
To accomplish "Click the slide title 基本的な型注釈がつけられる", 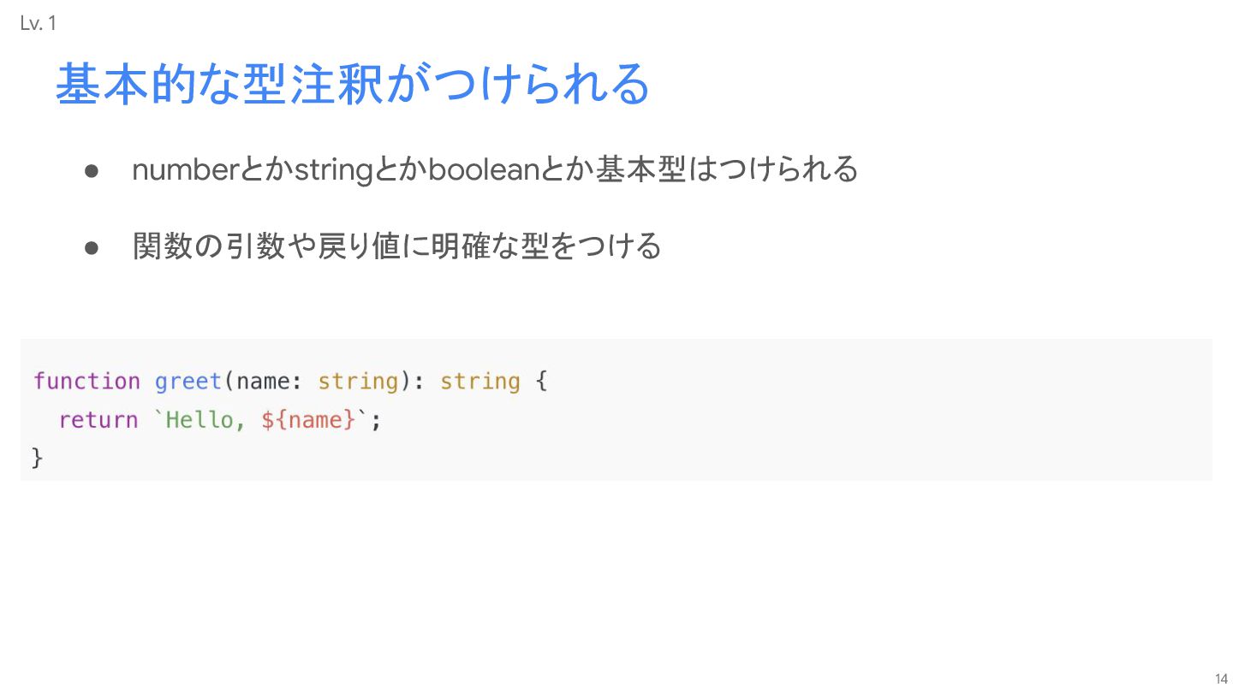I will click(x=352, y=84).
